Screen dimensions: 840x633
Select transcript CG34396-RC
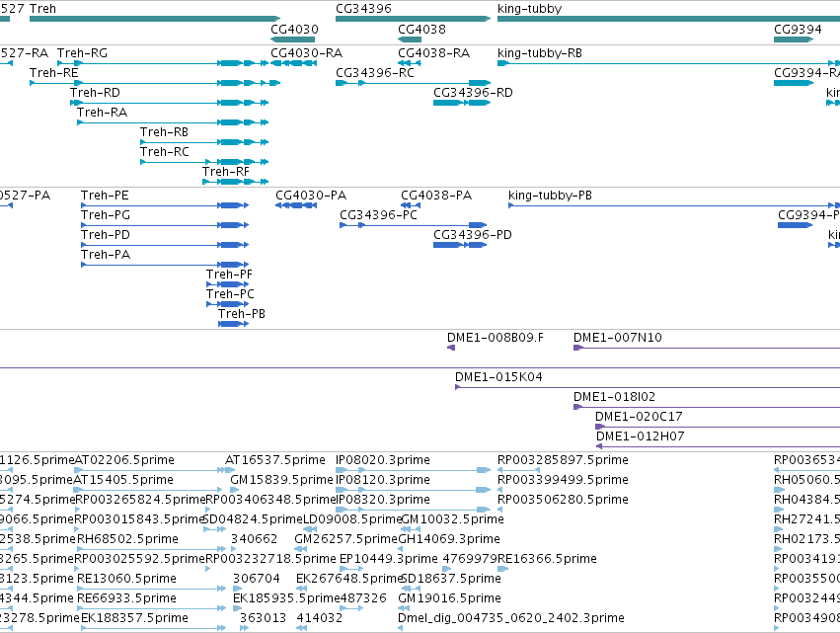(x=413, y=83)
